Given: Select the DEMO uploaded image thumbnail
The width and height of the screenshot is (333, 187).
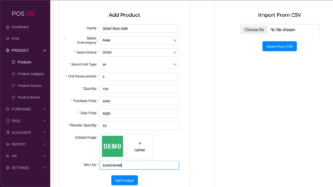Looking at the screenshot, I should tap(112, 146).
